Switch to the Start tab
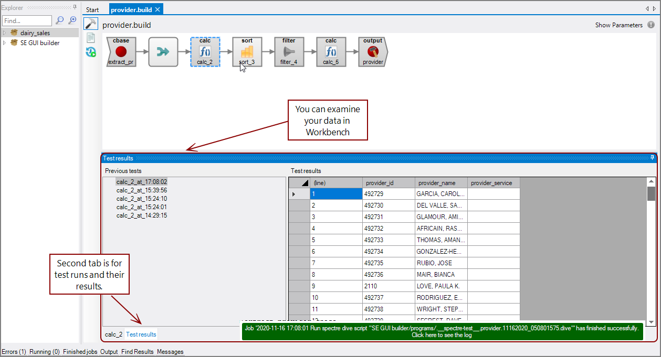The image size is (661, 357). pyautogui.click(x=92, y=10)
